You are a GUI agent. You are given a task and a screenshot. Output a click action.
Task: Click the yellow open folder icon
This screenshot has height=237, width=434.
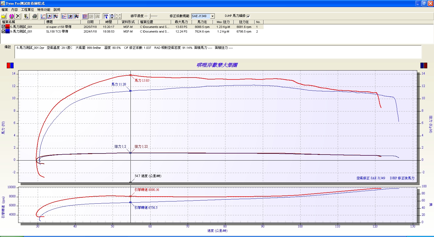(4, 16)
